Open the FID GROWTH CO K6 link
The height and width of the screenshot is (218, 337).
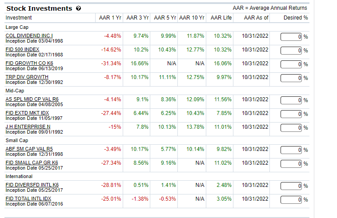pyautogui.click(x=29, y=63)
